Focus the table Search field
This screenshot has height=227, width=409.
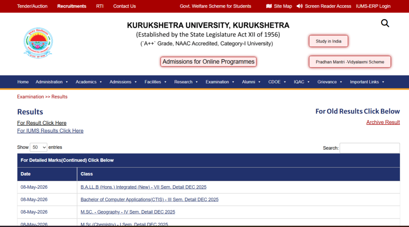click(369, 148)
